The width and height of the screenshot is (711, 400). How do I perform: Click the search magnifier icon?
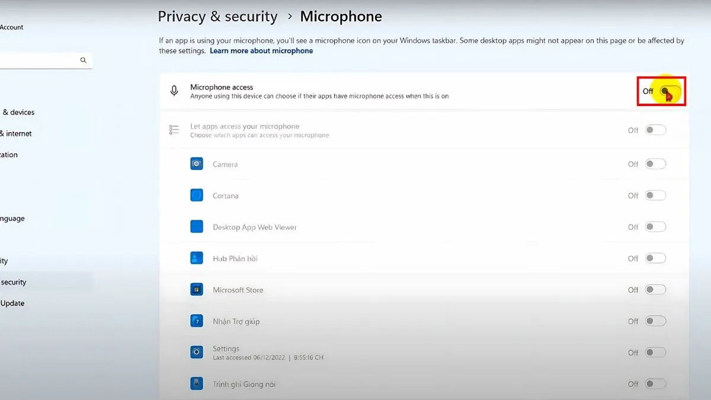pyautogui.click(x=84, y=60)
